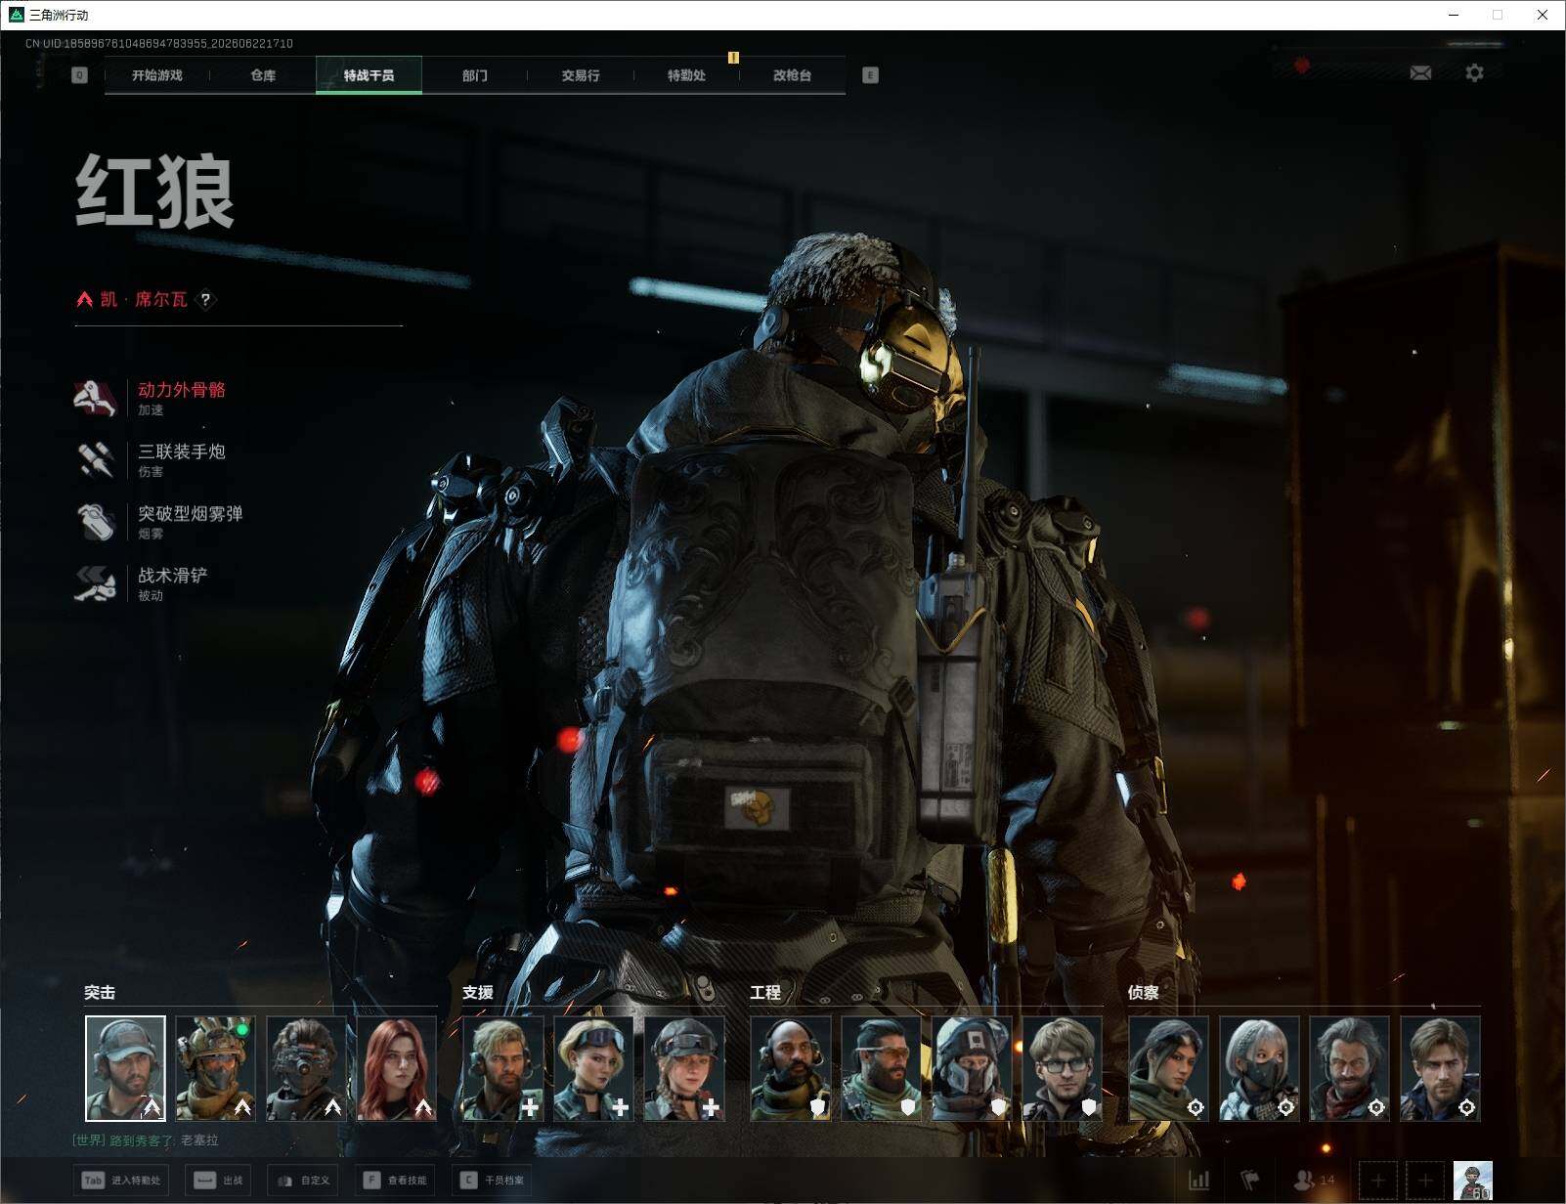Select the blonde support operator with goggles
The height and width of the screenshot is (1204, 1566).
pos(593,1068)
